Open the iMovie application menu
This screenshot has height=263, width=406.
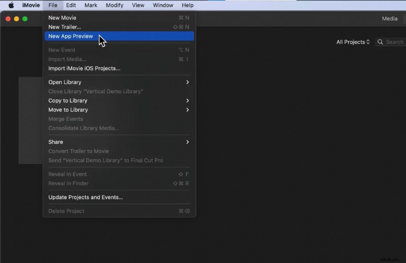pos(31,5)
